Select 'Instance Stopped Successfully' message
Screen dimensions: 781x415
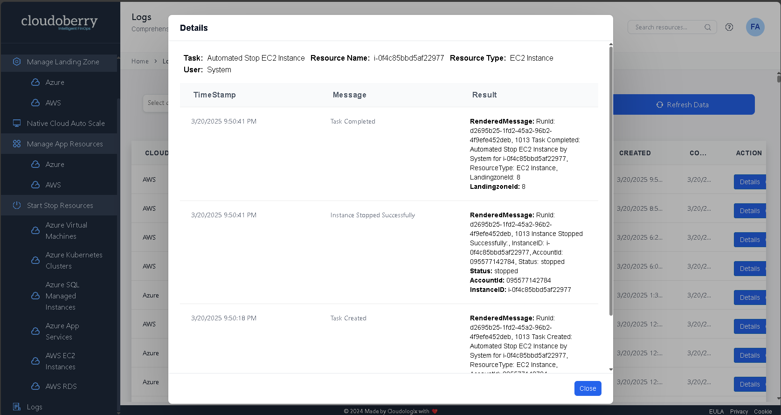[x=373, y=215]
